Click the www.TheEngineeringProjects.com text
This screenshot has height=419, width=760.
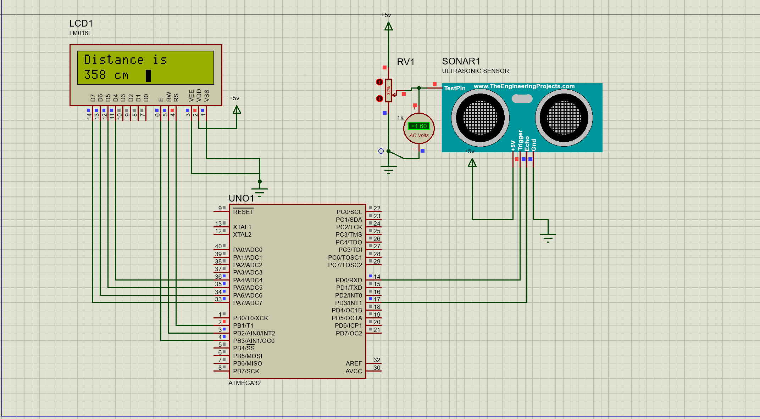(524, 86)
